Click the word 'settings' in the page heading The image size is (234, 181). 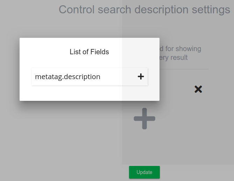[x=211, y=9]
